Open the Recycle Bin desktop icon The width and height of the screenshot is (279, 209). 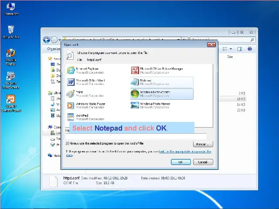[x=11, y=32]
